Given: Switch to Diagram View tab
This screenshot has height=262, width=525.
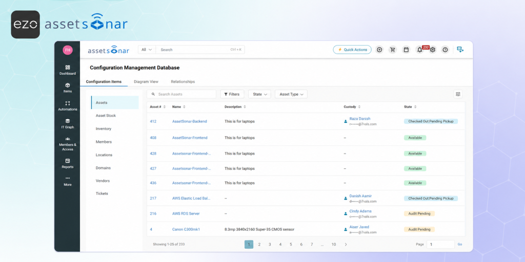Looking at the screenshot, I should click(x=146, y=81).
